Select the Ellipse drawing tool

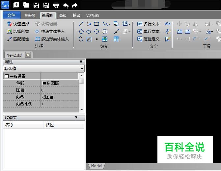point(89,32)
